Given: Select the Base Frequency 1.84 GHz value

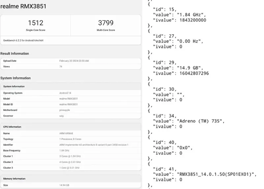Looking at the screenshot, I should [64, 150].
